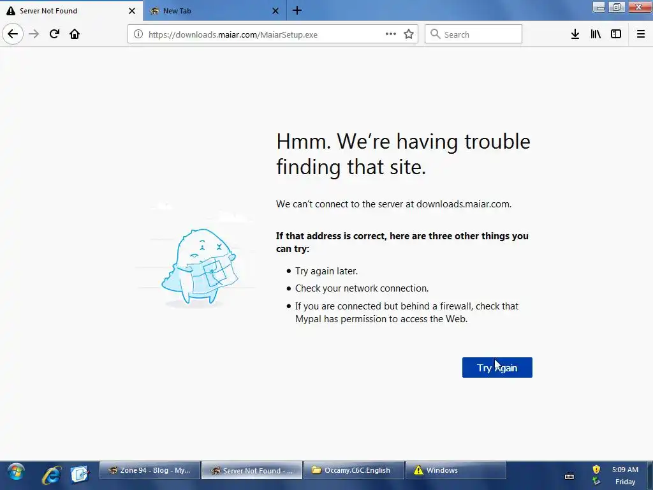
Task: Switch to the New Tab tab
Action: click(x=214, y=11)
